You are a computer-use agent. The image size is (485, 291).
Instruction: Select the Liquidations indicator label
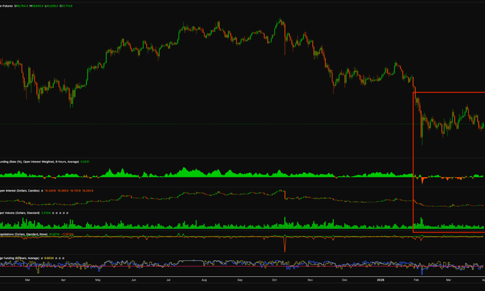(19, 234)
